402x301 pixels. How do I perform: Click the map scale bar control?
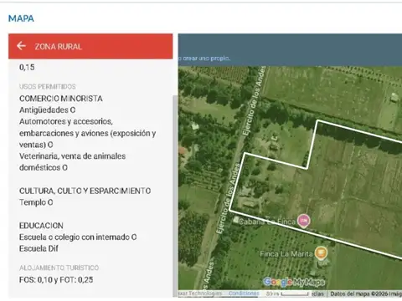(x=287, y=293)
